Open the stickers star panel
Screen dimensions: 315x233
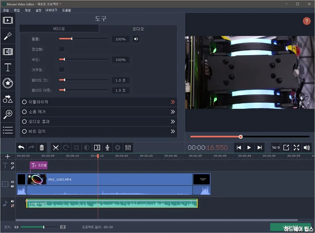[8, 83]
